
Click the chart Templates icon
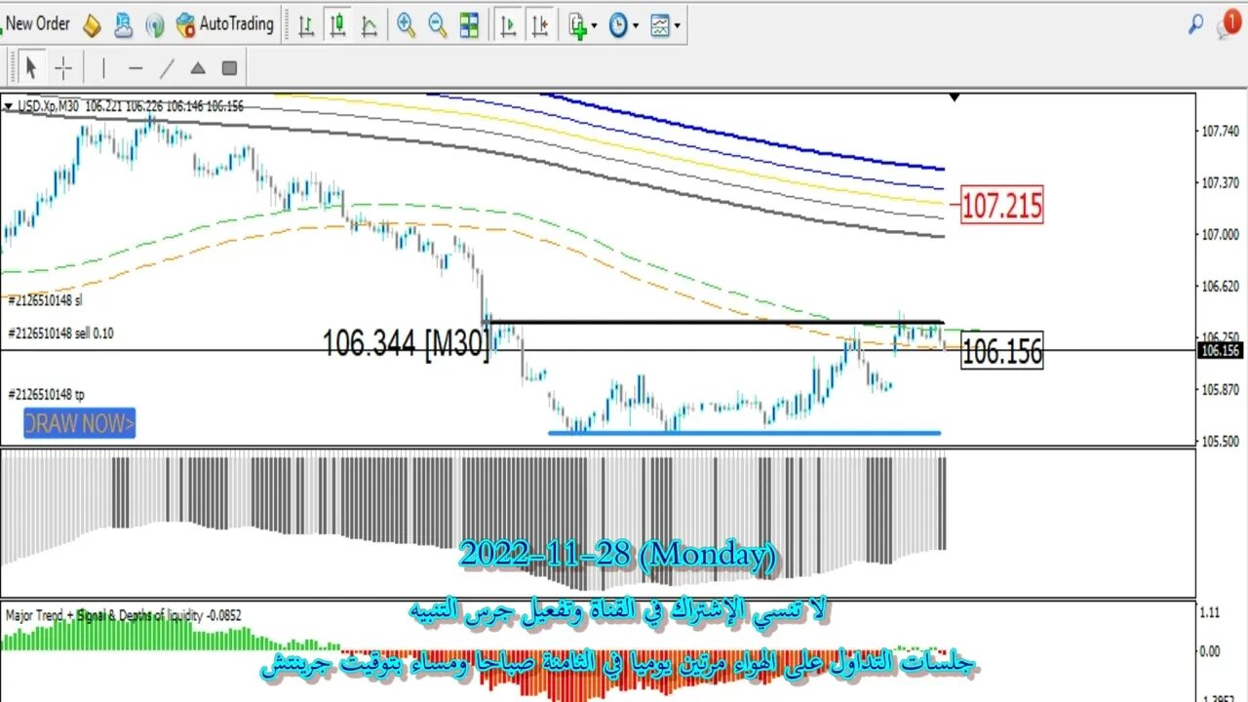coord(660,26)
